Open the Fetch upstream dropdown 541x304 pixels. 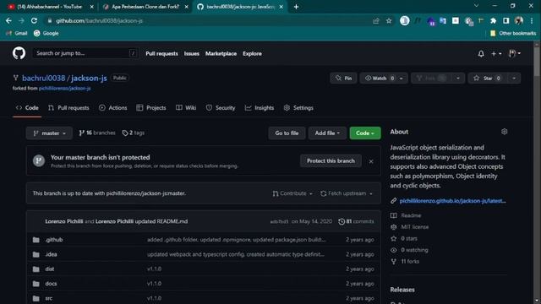[347, 193]
